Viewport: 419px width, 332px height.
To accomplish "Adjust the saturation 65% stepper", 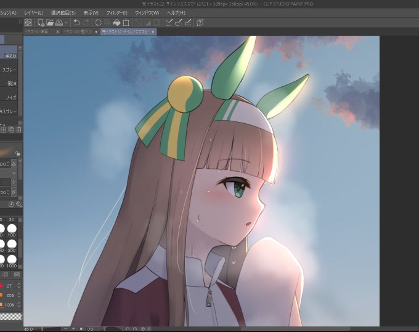I will pos(18,295).
